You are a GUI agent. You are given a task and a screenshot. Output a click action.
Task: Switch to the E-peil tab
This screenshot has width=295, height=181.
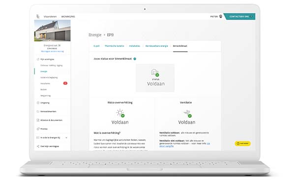coord(96,46)
